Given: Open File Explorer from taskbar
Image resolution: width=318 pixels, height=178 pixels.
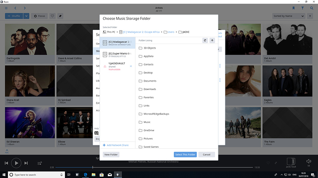Looking at the screenshot, I should pyautogui.click(x=94, y=175).
